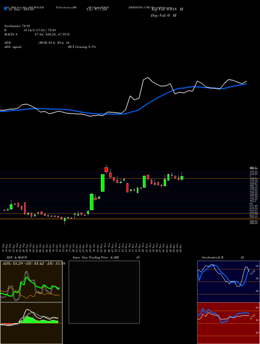Click the last green candlestick on the right
260x344 pixels.
tap(182, 178)
